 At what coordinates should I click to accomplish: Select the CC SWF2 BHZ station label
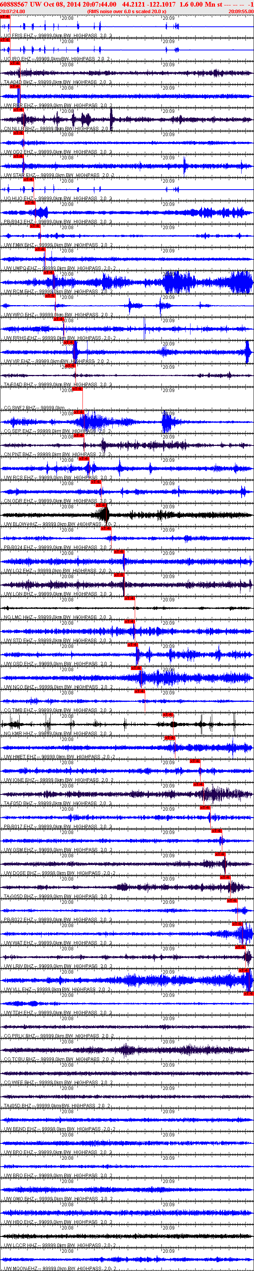click(x=34, y=408)
